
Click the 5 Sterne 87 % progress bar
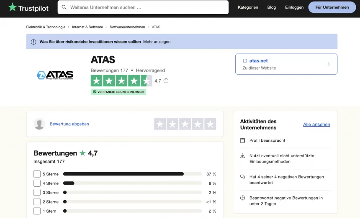tap(132, 174)
